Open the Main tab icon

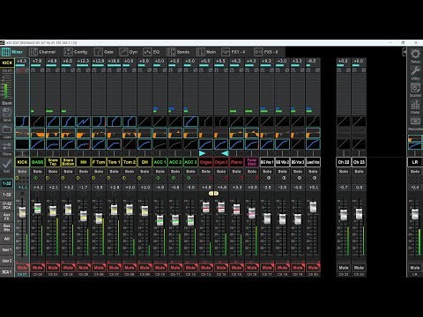click(200, 52)
